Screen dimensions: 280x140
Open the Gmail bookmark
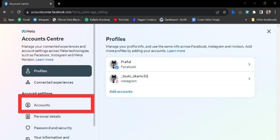[x=24, y=20]
